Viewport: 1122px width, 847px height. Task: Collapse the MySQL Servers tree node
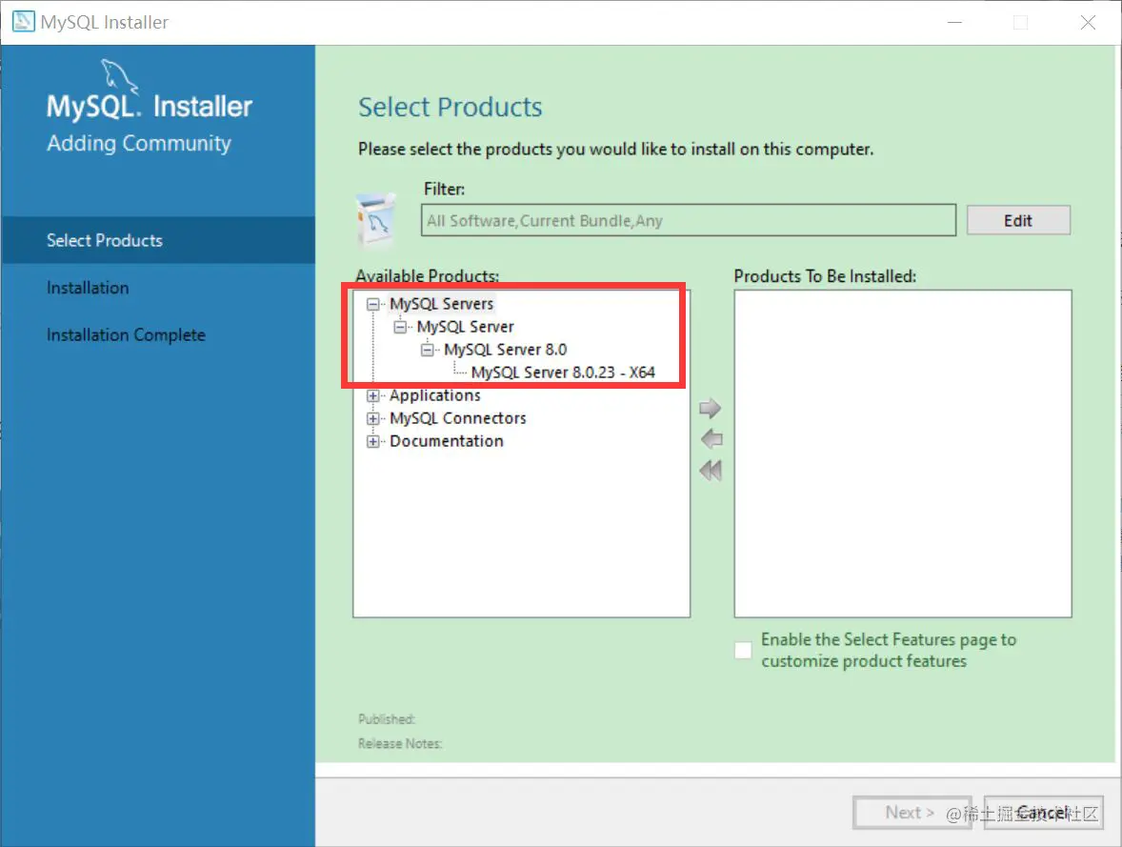click(x=372, y=304)
